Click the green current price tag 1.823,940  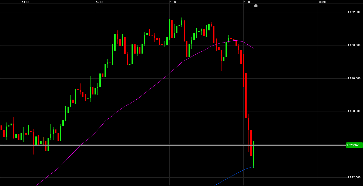(x=354, y=145)
